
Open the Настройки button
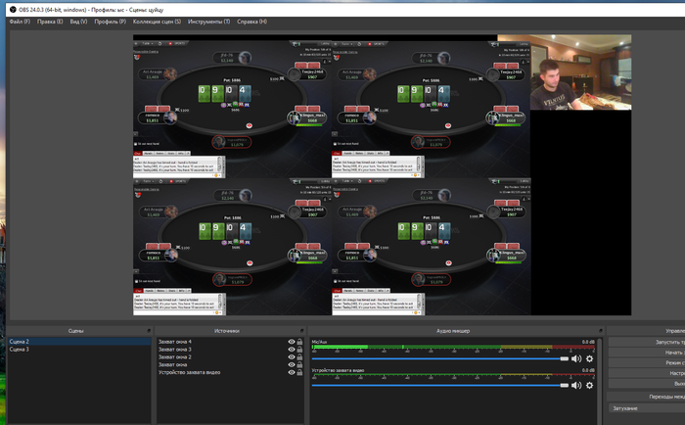coord(647,373)
